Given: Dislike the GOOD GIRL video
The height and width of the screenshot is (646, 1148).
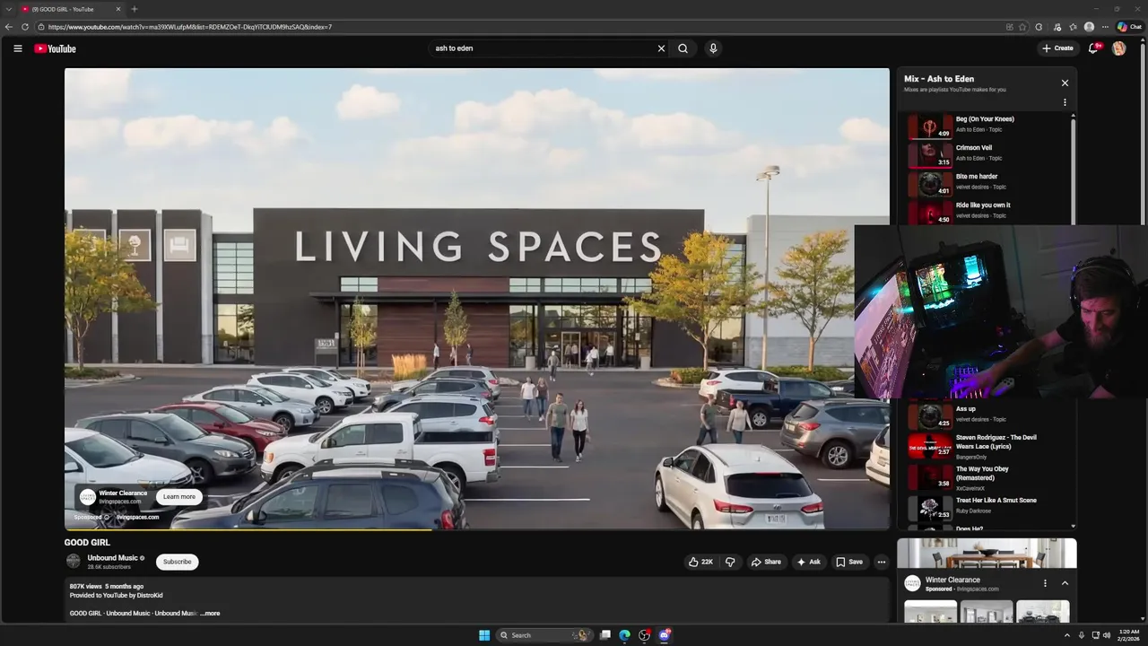Looking at the screenshot, I should click(730, 562).
